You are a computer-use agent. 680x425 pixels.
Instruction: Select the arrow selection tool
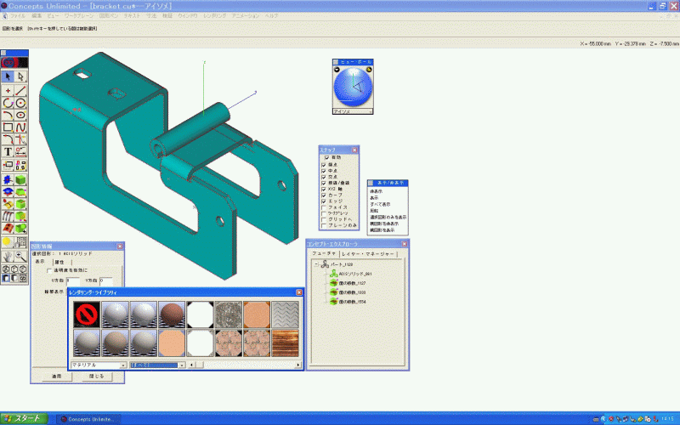(x=8, y=76)
